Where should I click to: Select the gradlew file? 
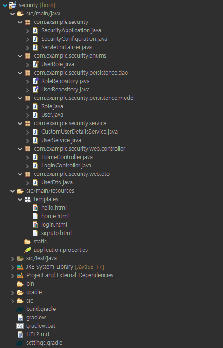[36, 318]
